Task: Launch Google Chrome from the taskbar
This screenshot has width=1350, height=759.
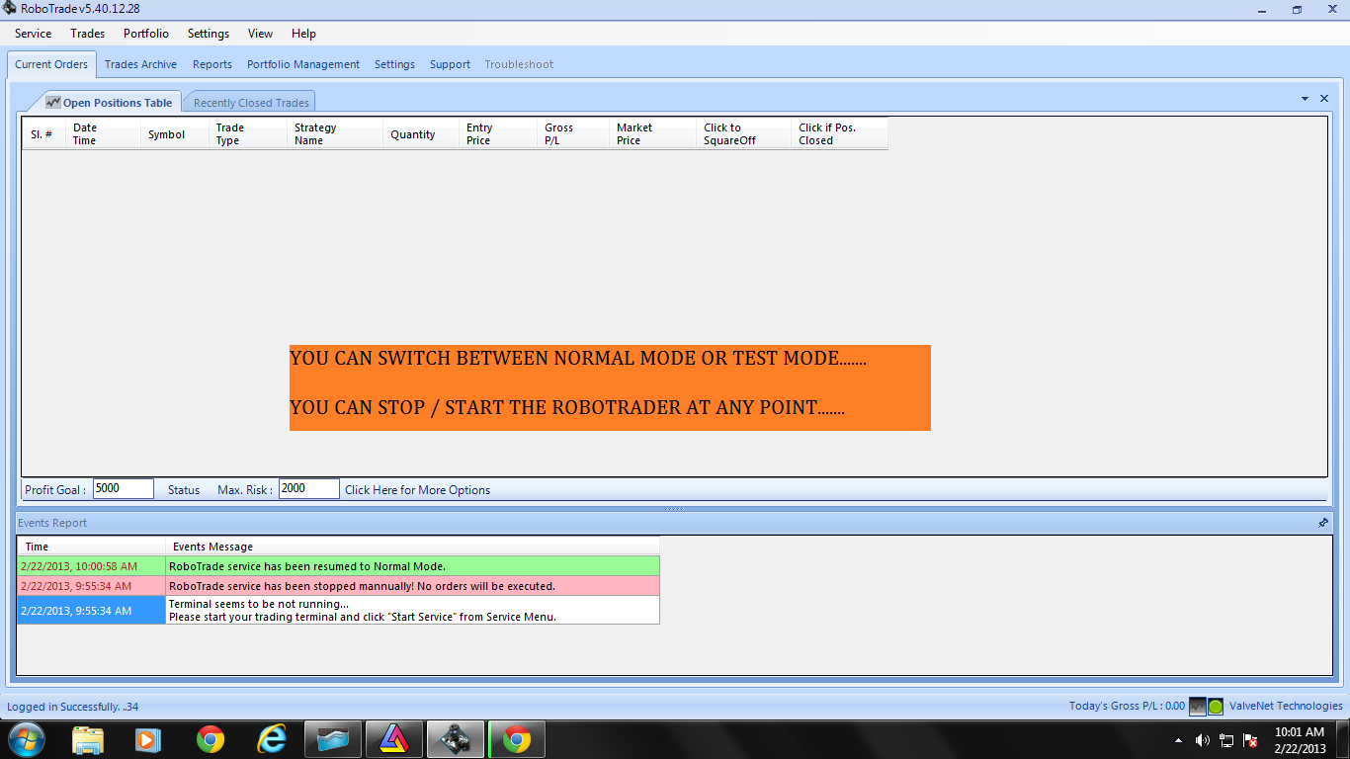Action: [x=211, y=738]
